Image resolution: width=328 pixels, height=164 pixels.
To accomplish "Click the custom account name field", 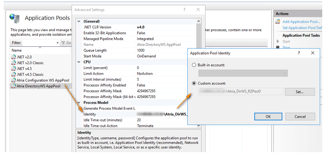I will pos(241,91).
